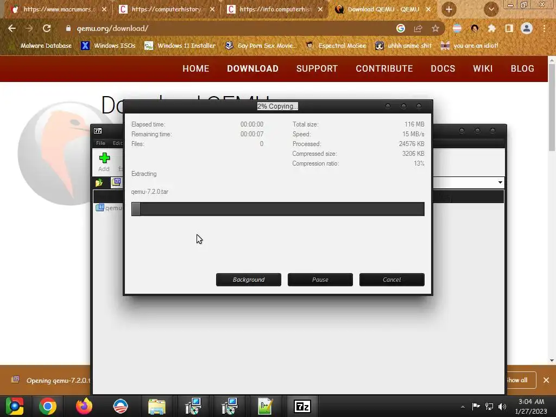Viewport: 556px width, 417px height.
Task: Click archive icon in 7-Zip path bar
Action: click(116, 182)
